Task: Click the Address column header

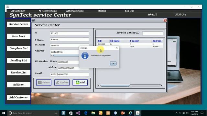Action: click(x=157, y=41)
